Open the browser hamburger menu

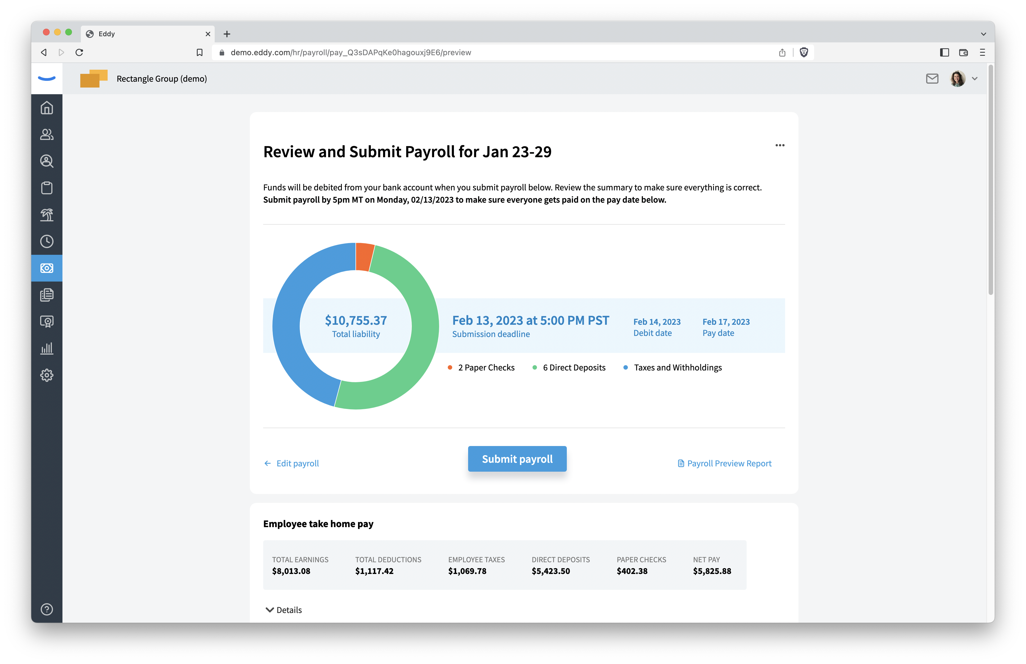(983, 52)
